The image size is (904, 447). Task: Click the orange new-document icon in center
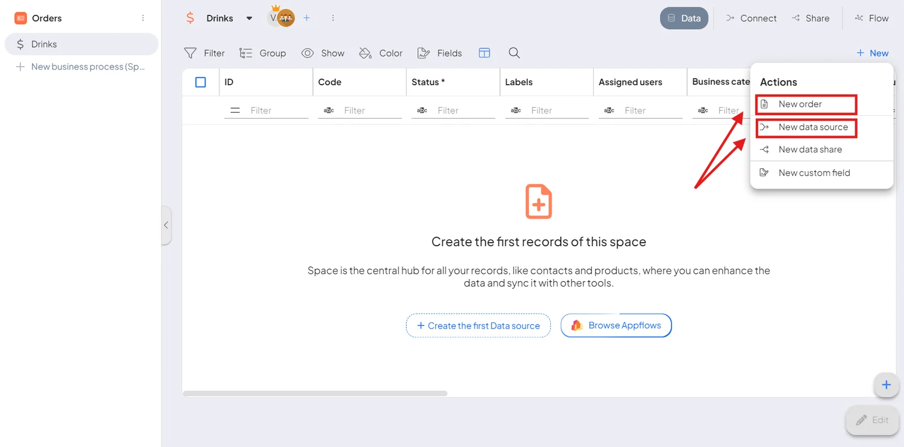click(538, 201)
